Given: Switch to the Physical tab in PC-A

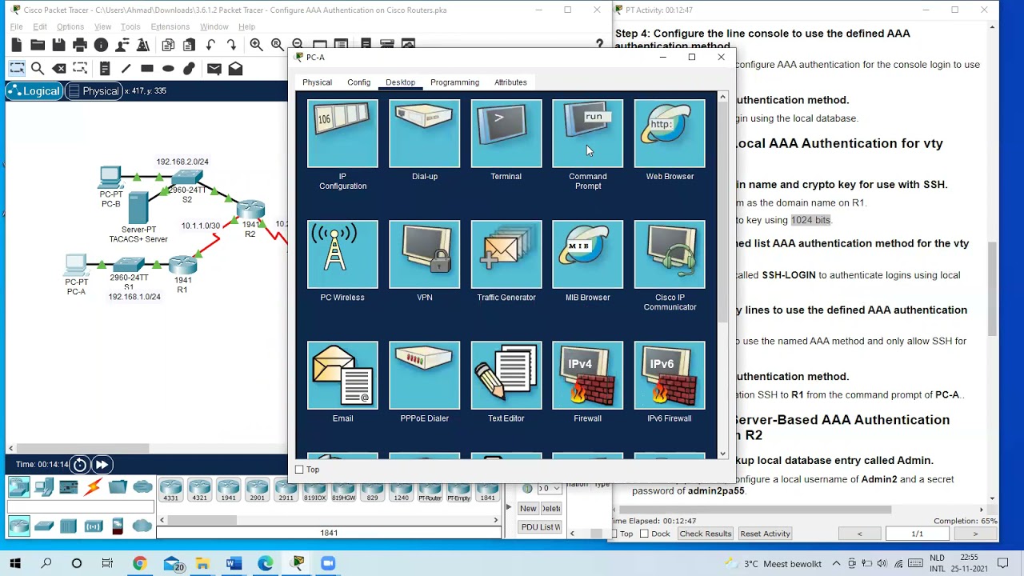Looking at the screenshot, I should click(317, 82).
